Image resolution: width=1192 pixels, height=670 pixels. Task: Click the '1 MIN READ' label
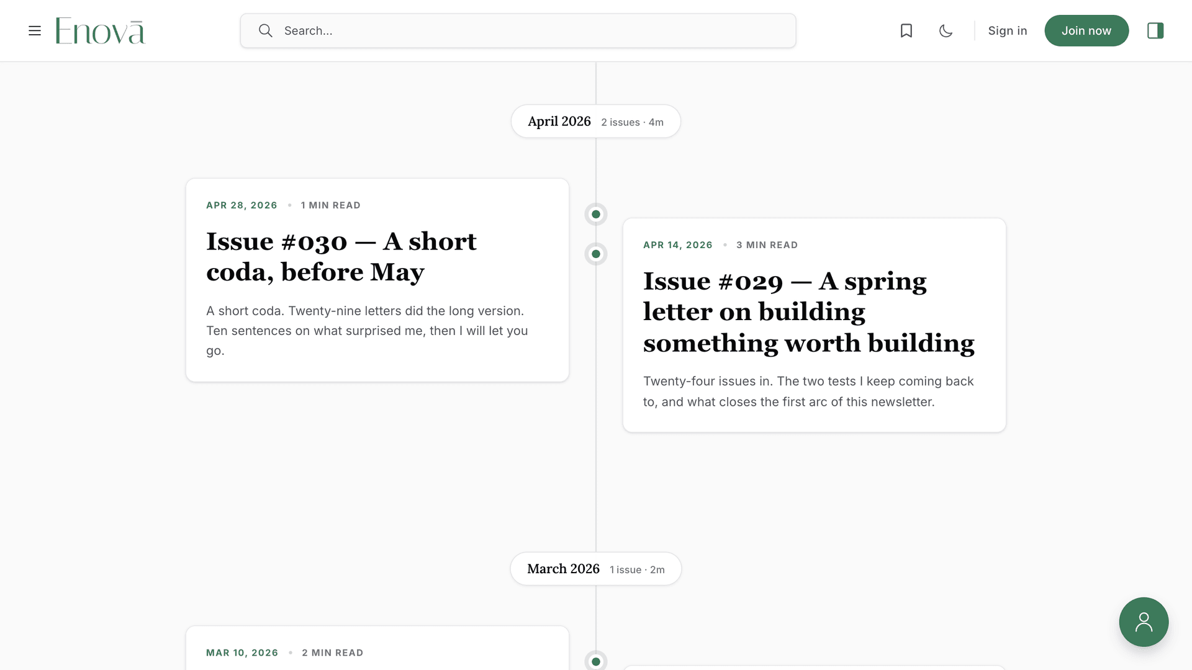330,205
